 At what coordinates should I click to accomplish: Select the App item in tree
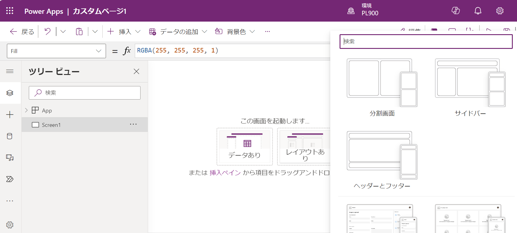(x=47, y=110)
